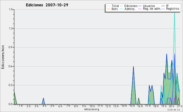Click the Bots legend orange line
The height and width of the screenshot is (112, 183).
pos(108,9)
